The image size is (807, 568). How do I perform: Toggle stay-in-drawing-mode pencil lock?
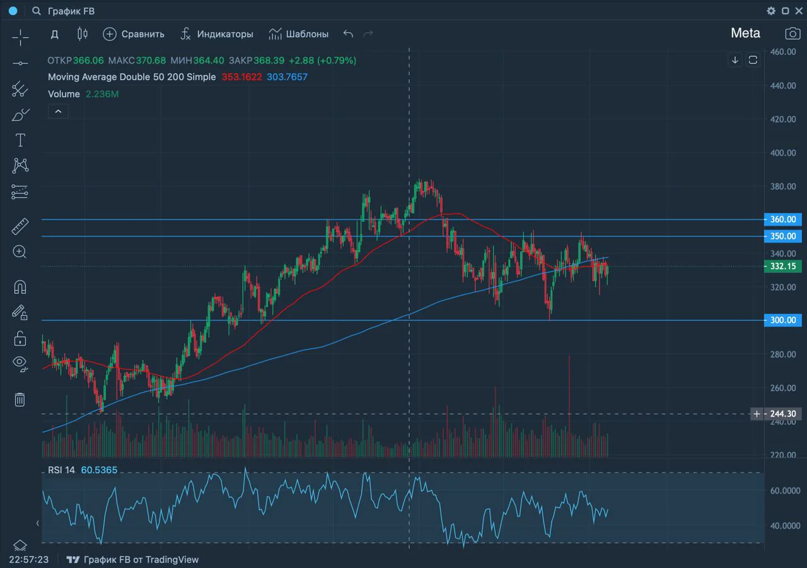[x=20, y=313]
